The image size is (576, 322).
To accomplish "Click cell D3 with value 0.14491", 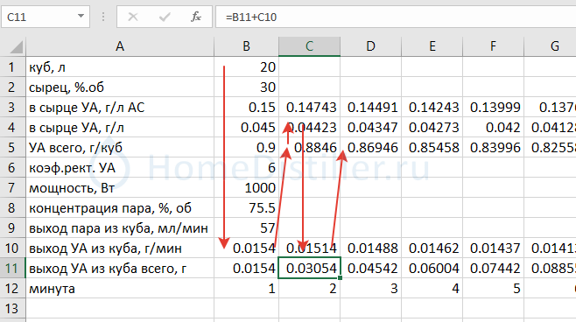I will tap(371, 108).
